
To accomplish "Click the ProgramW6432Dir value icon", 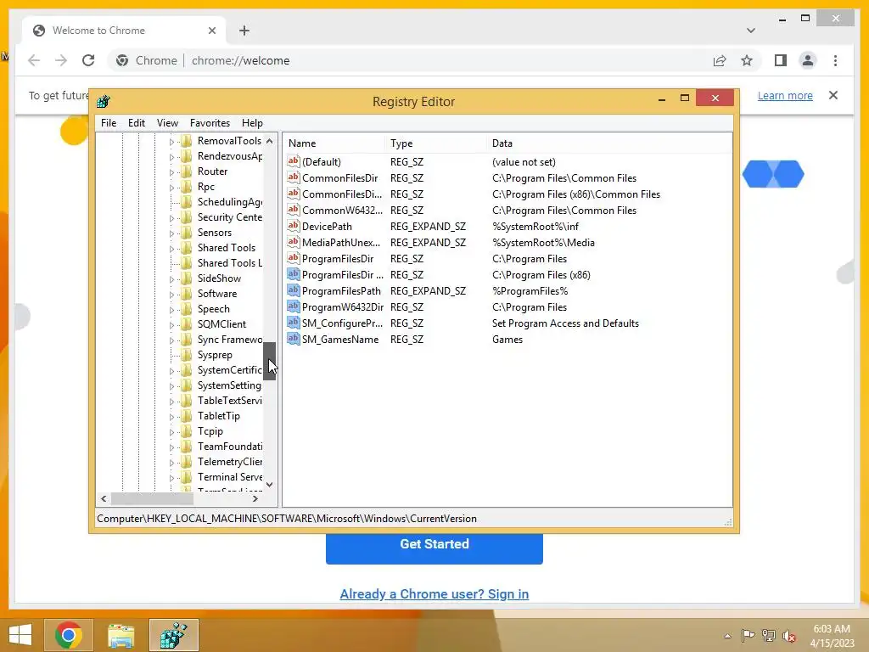I will click(x=293, y=306).
